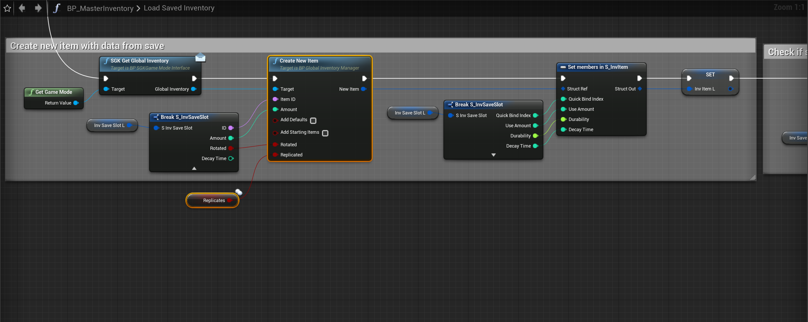Select the Load Saved Inventory breadcrumb
Screen dimensions: 808x322
pyautogui.click(x=179, y=8)
